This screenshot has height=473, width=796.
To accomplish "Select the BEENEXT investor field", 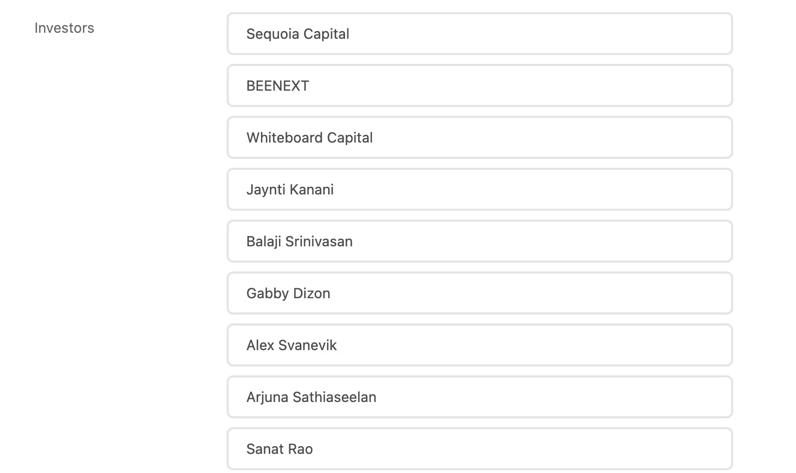I will [479, 86].
